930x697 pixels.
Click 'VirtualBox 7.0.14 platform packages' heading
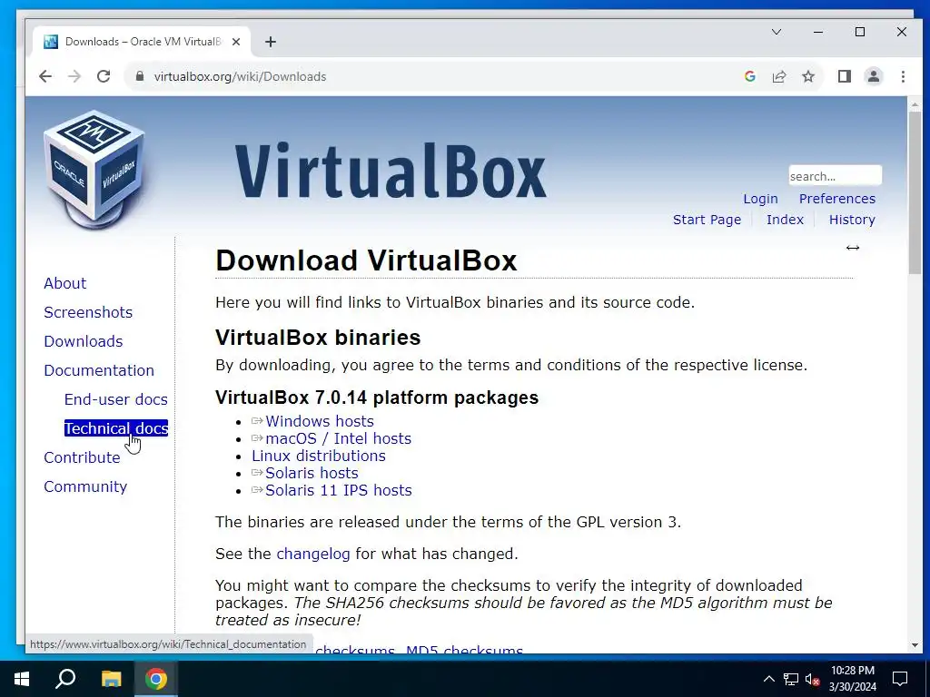(x=377, y=398)
